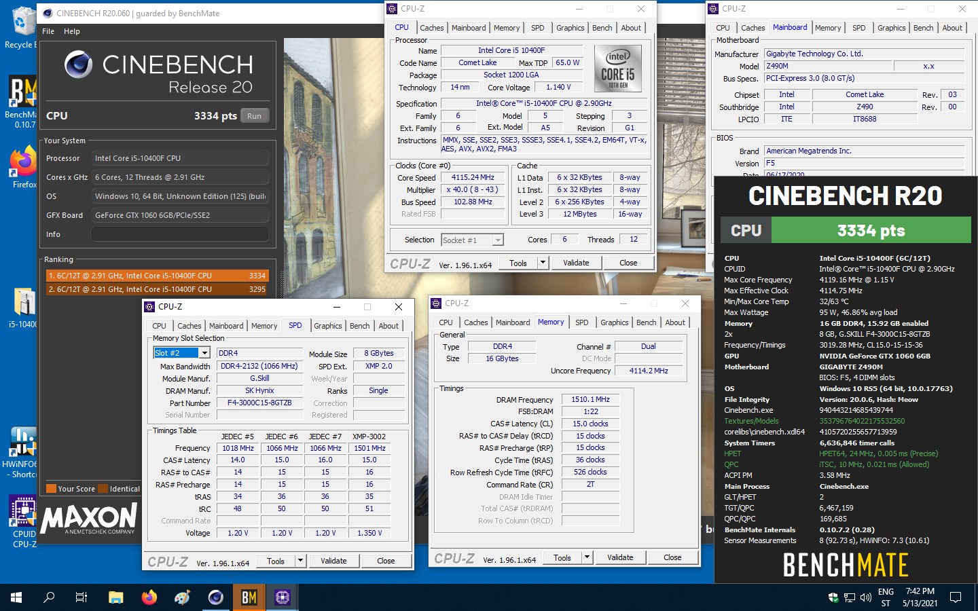Expand the Tools arrow in CPU-Z CPU window
978x611 pixels.
click(543, 263)
